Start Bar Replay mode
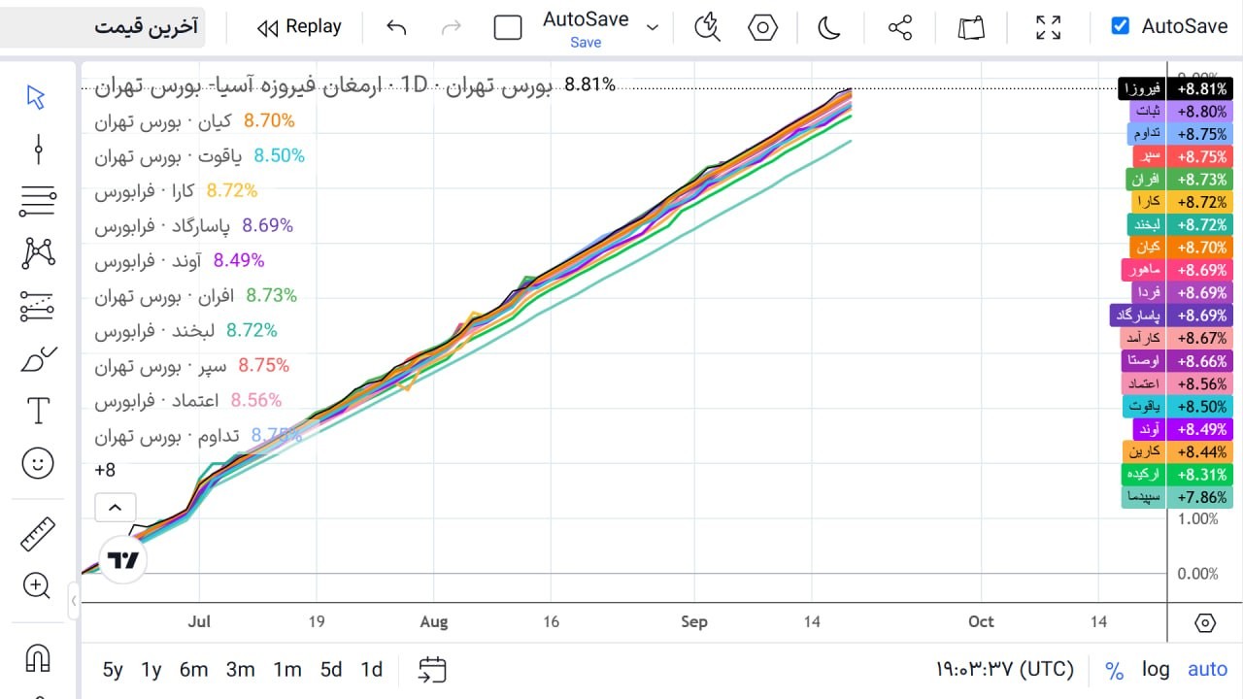The height and width of the screenshot is (699, 1243). coord(299,27)
